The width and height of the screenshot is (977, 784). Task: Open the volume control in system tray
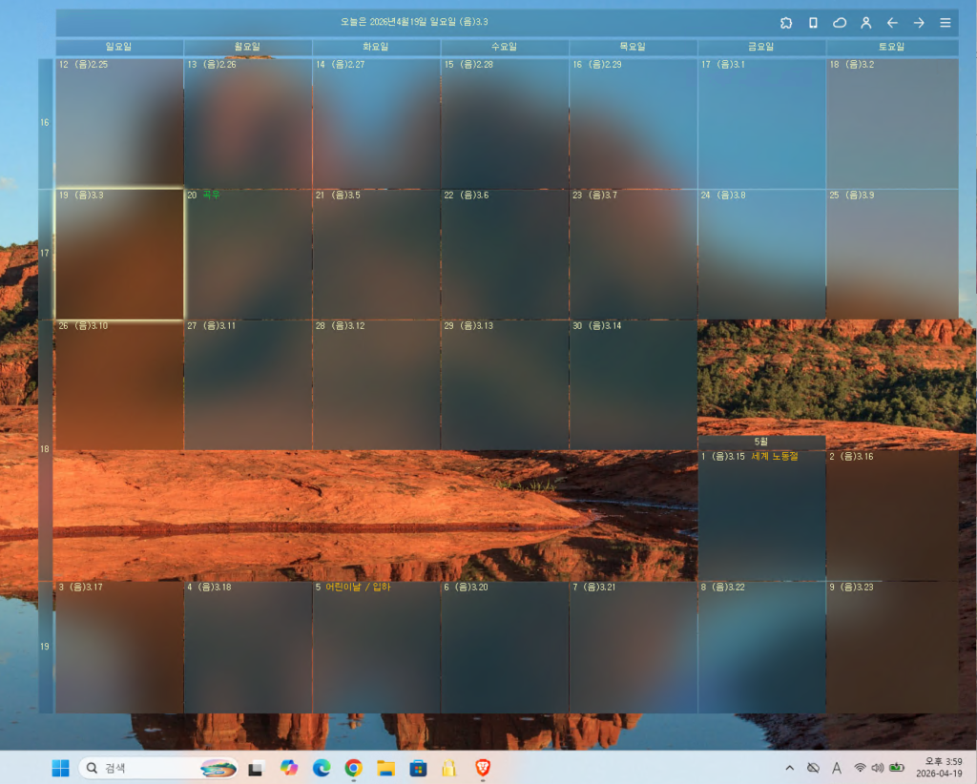(877, 768)
